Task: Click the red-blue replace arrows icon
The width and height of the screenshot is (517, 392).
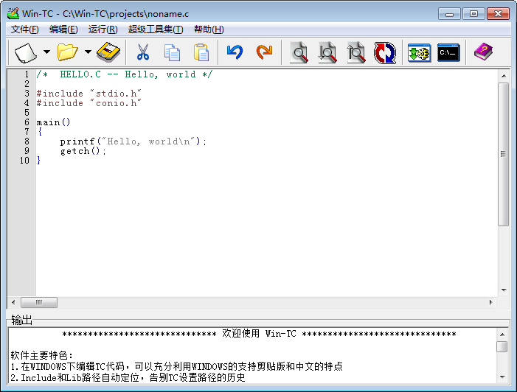Action: click(x=385, y=53)
